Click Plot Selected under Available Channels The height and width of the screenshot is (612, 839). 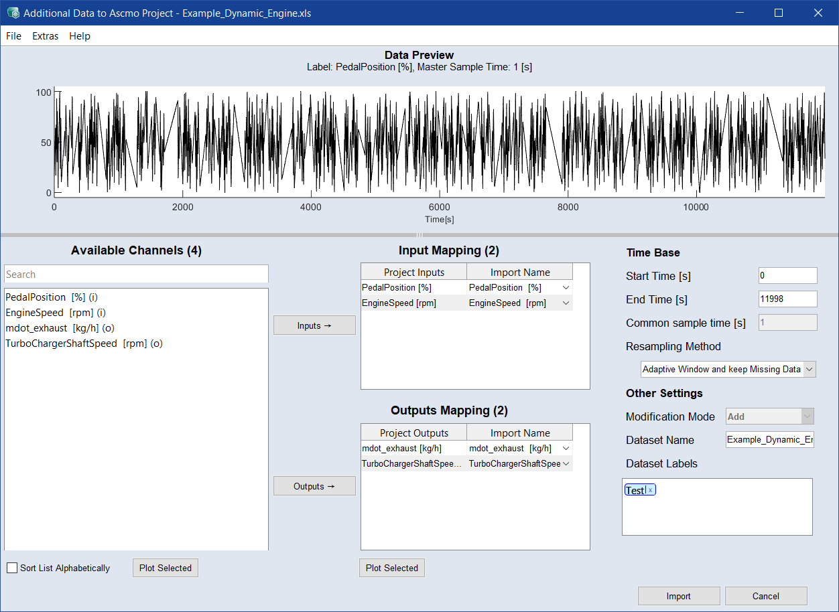pos(165,568)
